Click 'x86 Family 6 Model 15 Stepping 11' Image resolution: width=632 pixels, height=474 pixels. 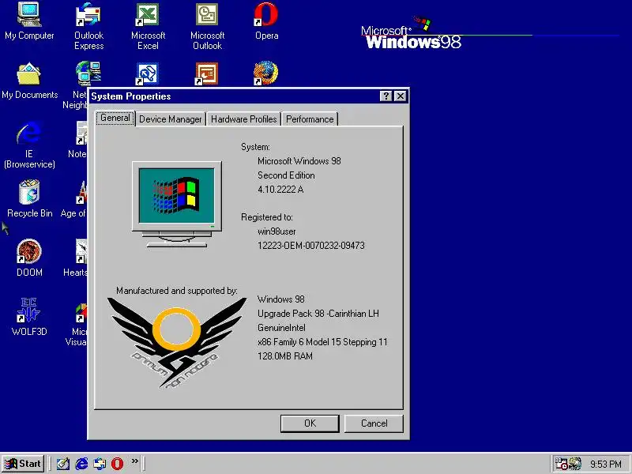click(322, 342)
